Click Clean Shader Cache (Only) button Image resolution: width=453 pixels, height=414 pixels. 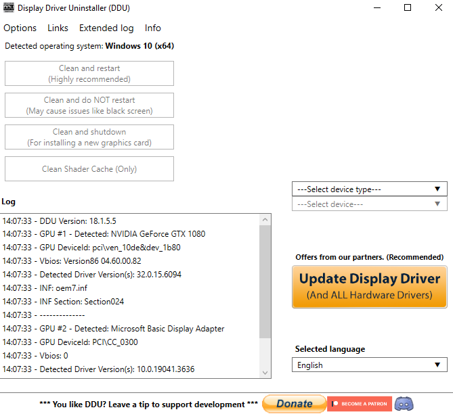point(89,169)
